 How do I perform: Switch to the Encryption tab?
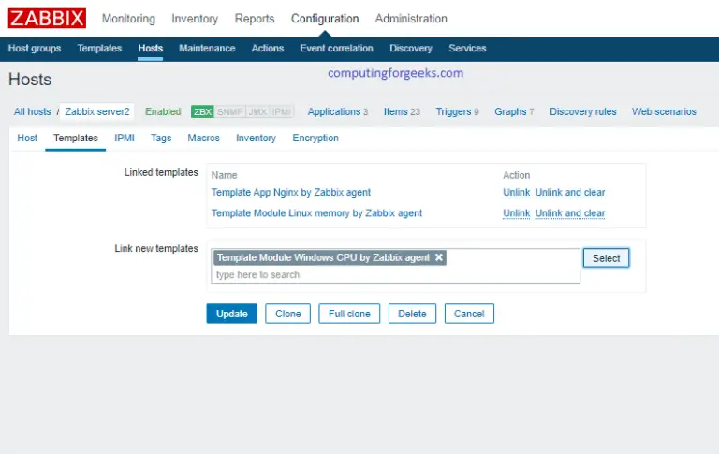coord(315,138)
